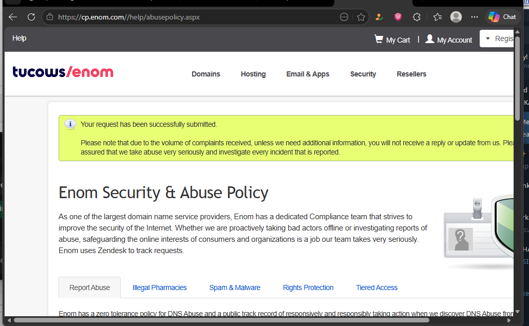This screenshot has height=326, width=529.
Task: Switch to the Illegal Pharmacies tab
Action: pos(160,287)
